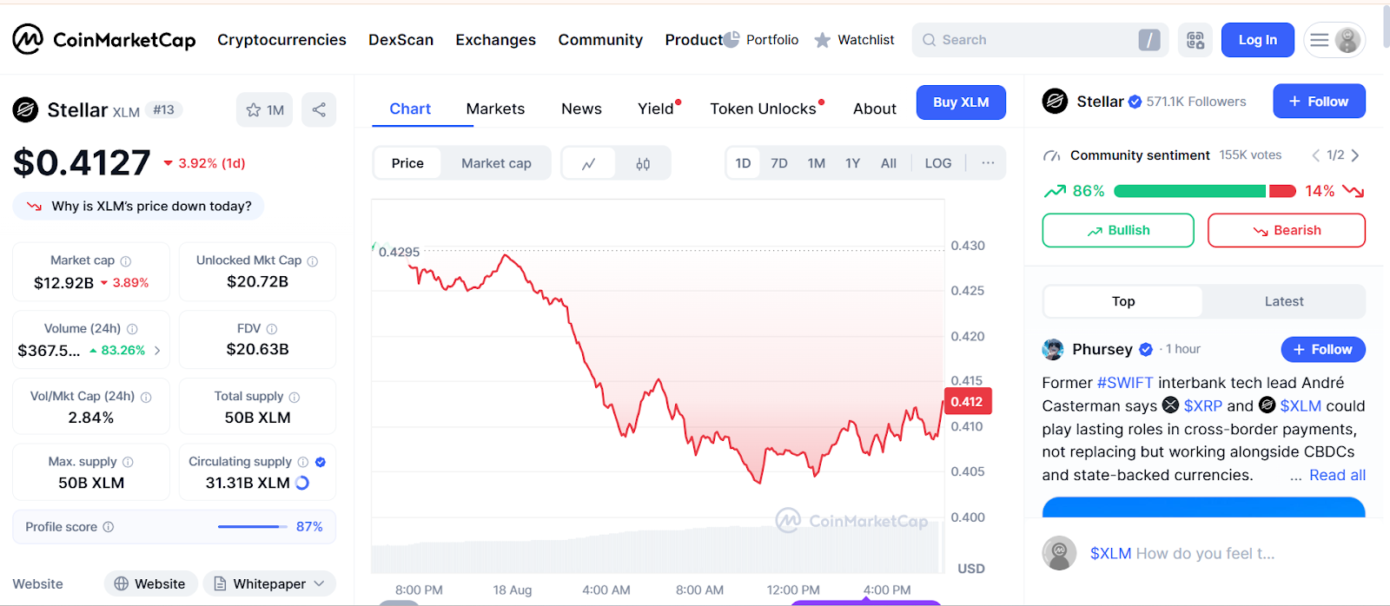This screenshot has width=1390, height=606.
Task: Switch to candlestick chart view icon
Action: 643,163
